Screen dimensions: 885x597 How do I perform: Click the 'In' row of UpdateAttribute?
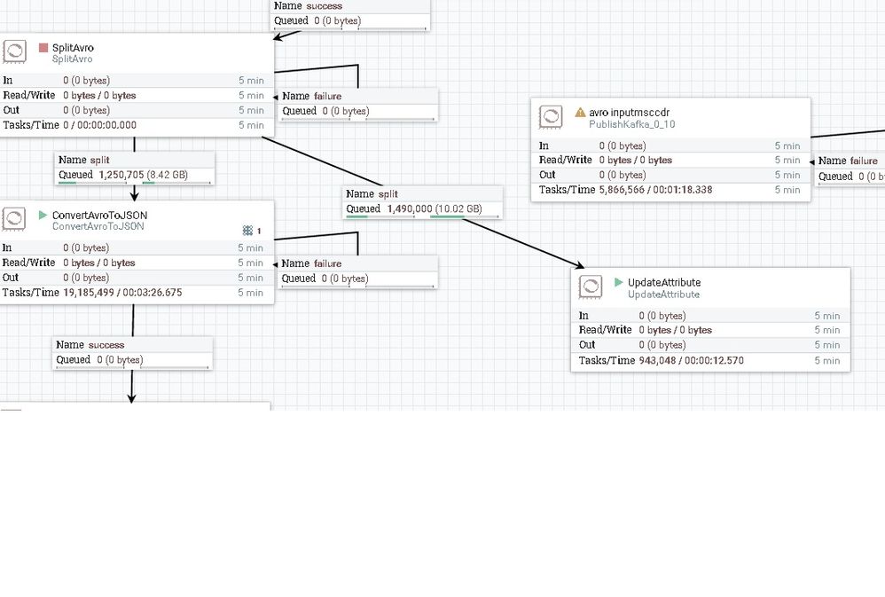pos(710,316)
